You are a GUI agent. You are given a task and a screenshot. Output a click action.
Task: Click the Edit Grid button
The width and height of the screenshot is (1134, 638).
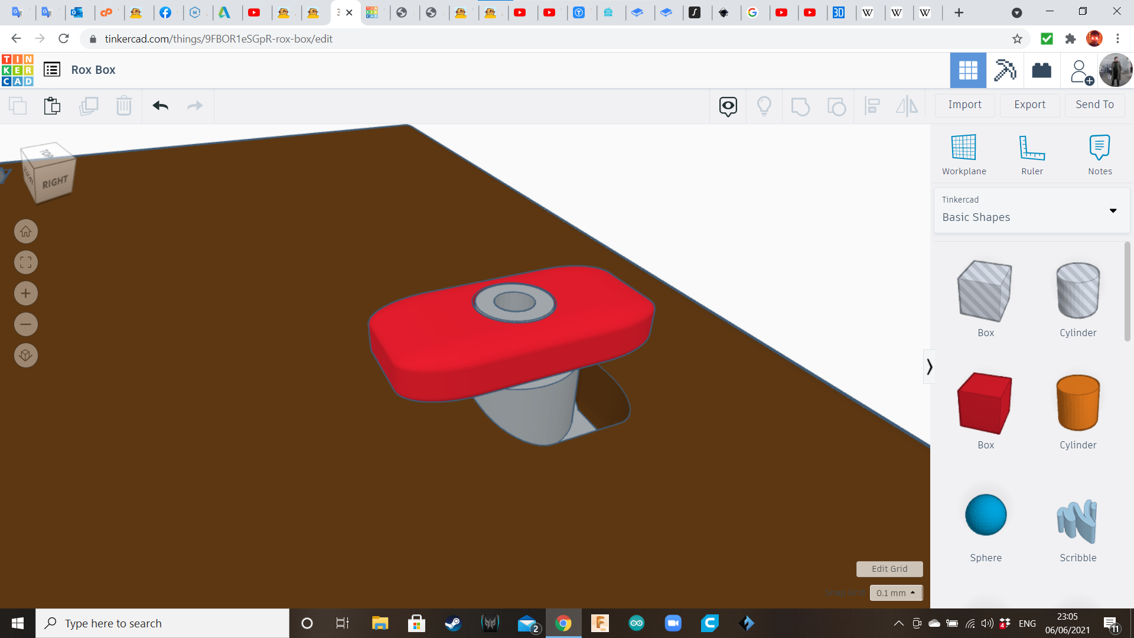click(889, 569)
